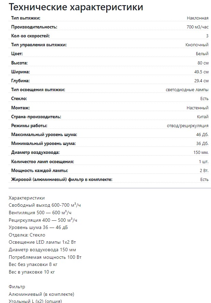This screenshot has width=211, height=303.
Task: Click the "отвод/рециркуляция" value
Action: pos(187,126)
